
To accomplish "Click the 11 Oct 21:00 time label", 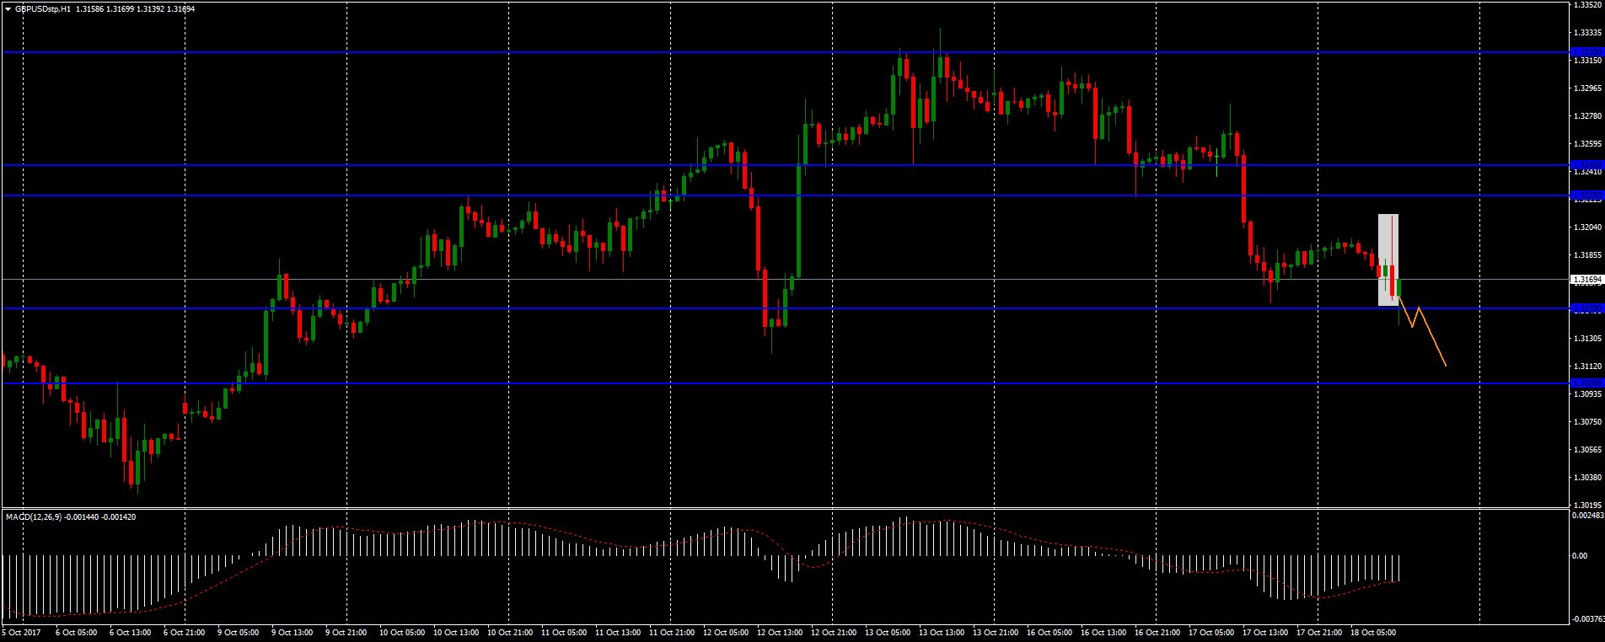I will 672,632.
